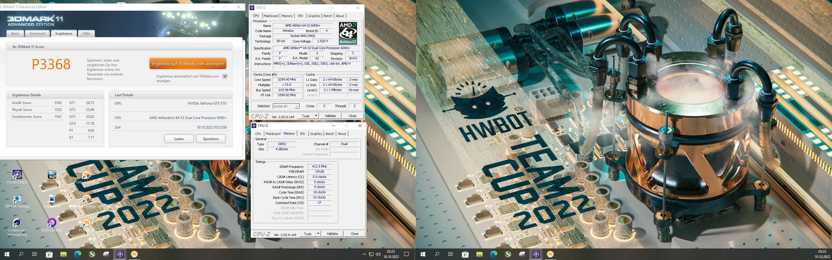Click Validate in CPU-Z Processor window

pos(330,116)
